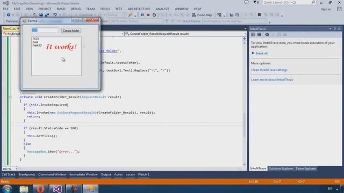Viewport: 344px width, 193px height.
Task: Open the Call Stack tab
Action: [9, 174]
